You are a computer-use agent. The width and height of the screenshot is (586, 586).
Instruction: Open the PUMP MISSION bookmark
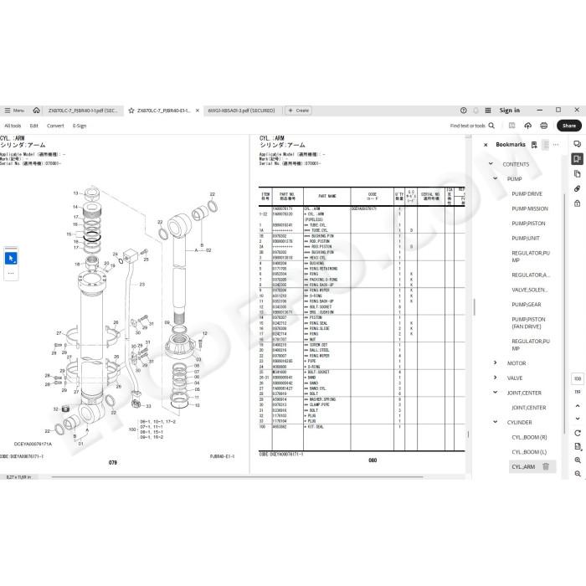coord(530,208)
